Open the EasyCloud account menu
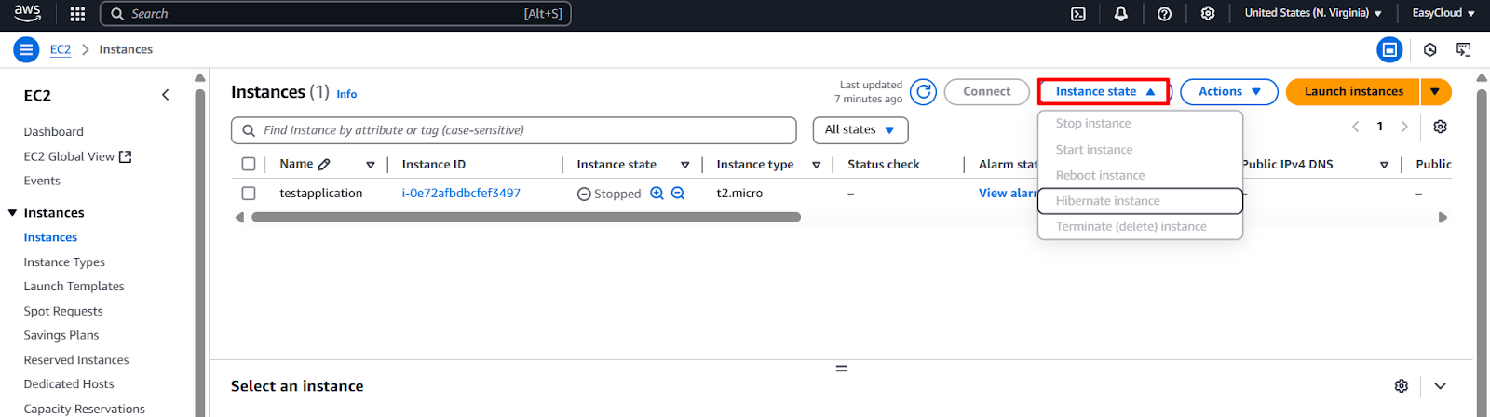This screenshot has width=1490, height=417. tap(1443, 13)
